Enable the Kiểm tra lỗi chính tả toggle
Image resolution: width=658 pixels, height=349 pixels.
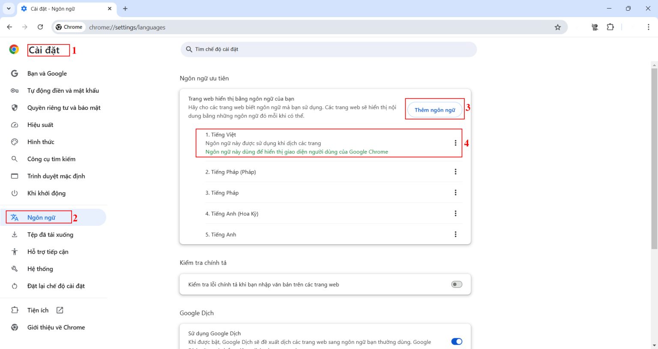[456, 284]
